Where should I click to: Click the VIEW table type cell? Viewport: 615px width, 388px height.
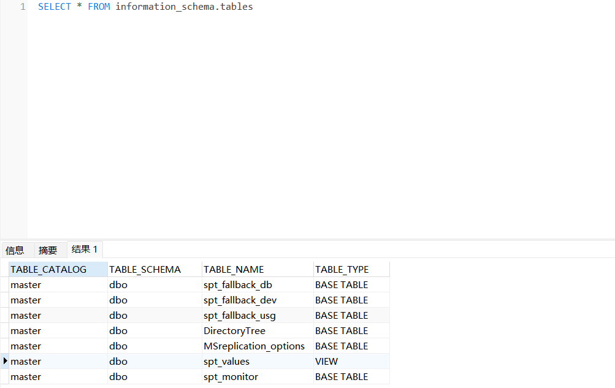tap(327, 362)
